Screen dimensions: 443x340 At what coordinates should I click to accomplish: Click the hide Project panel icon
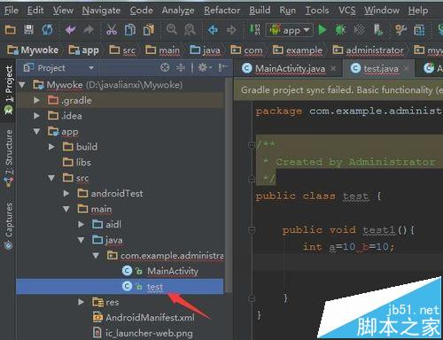(223, 68)
